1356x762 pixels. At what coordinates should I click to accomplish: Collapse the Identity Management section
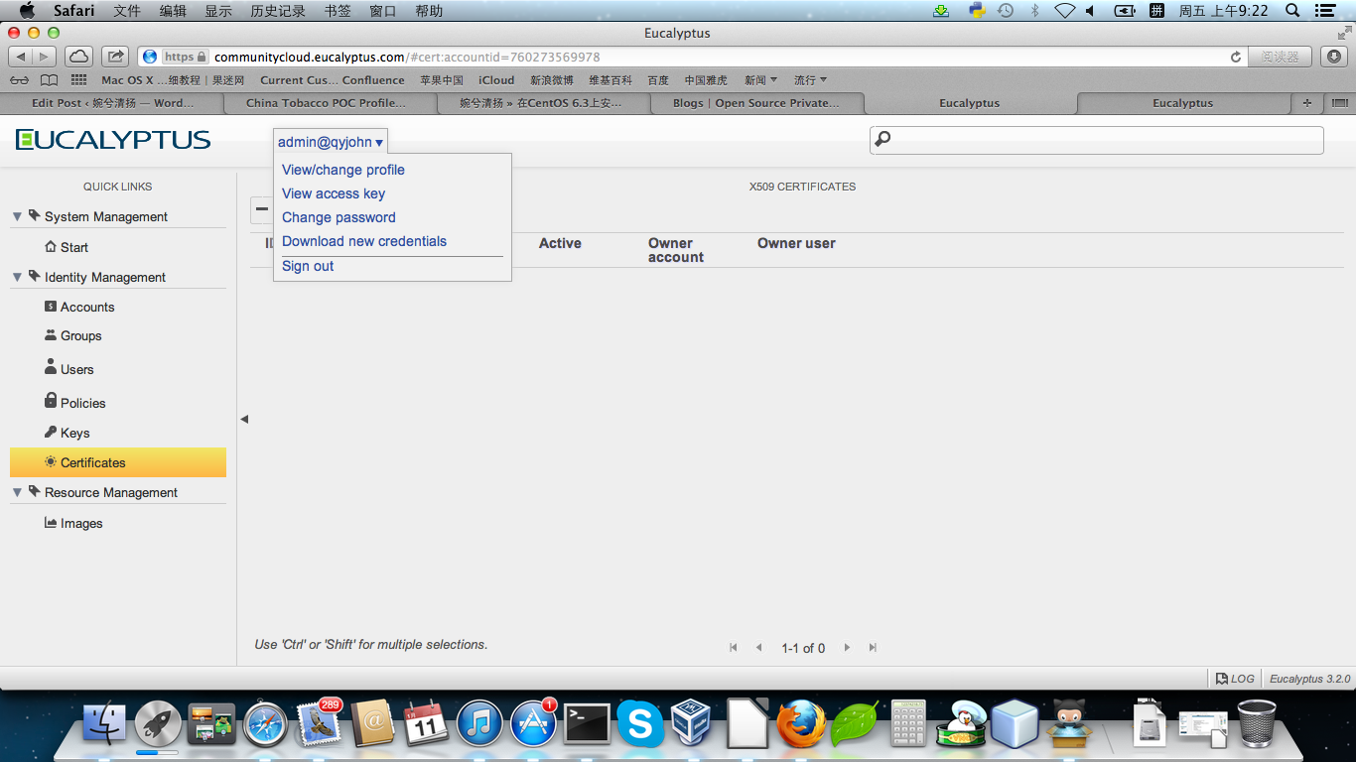[x=17, y=278]
